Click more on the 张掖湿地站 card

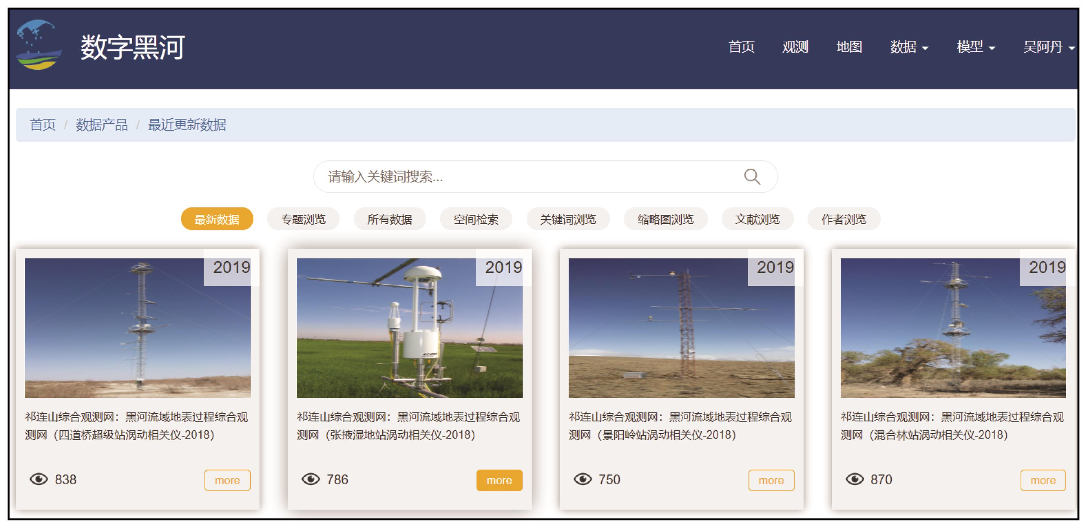click(x=499, y=480)
